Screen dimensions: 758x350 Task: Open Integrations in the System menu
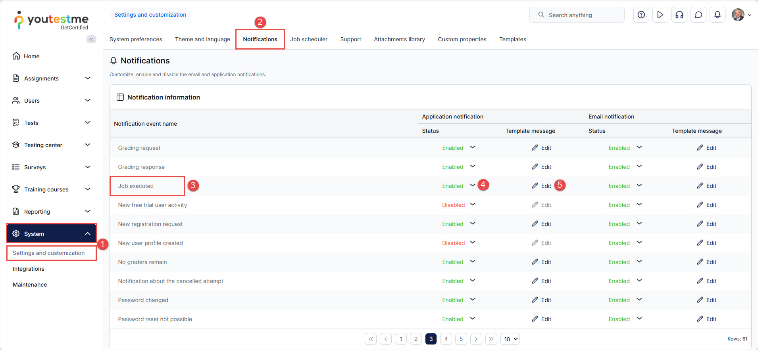29,269
